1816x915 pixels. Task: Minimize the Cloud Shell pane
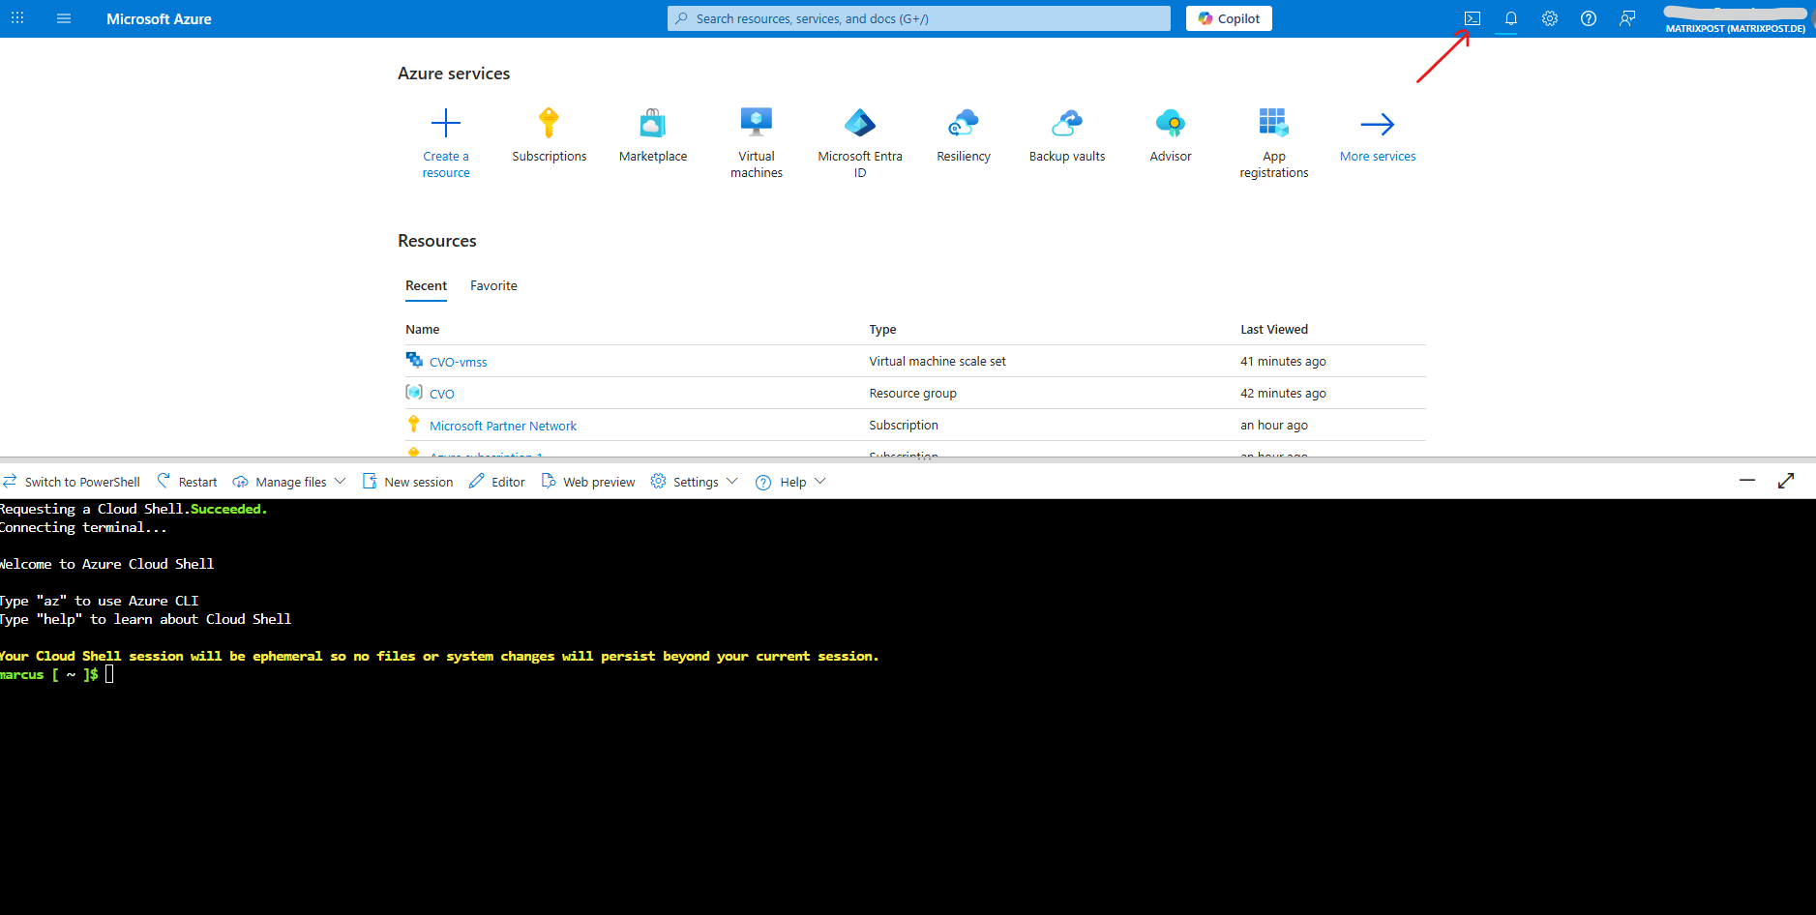point(1747,481)
